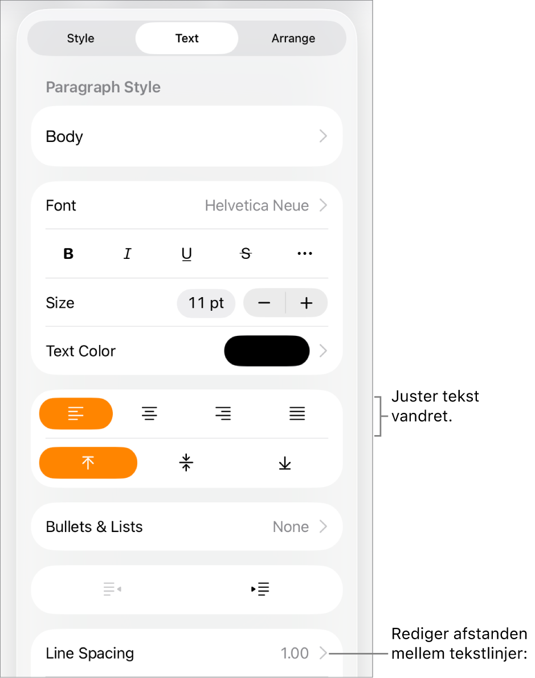Apply bold formatting to text
535x678 pixels.
click(x=68, y=254)
